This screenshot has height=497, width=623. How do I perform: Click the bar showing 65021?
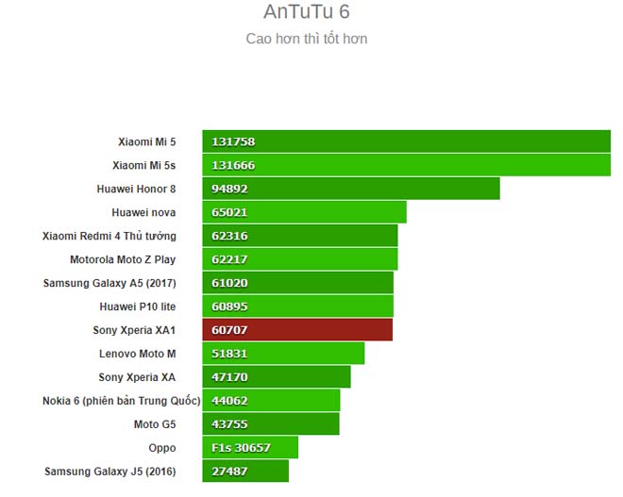[x=305, y=212]
